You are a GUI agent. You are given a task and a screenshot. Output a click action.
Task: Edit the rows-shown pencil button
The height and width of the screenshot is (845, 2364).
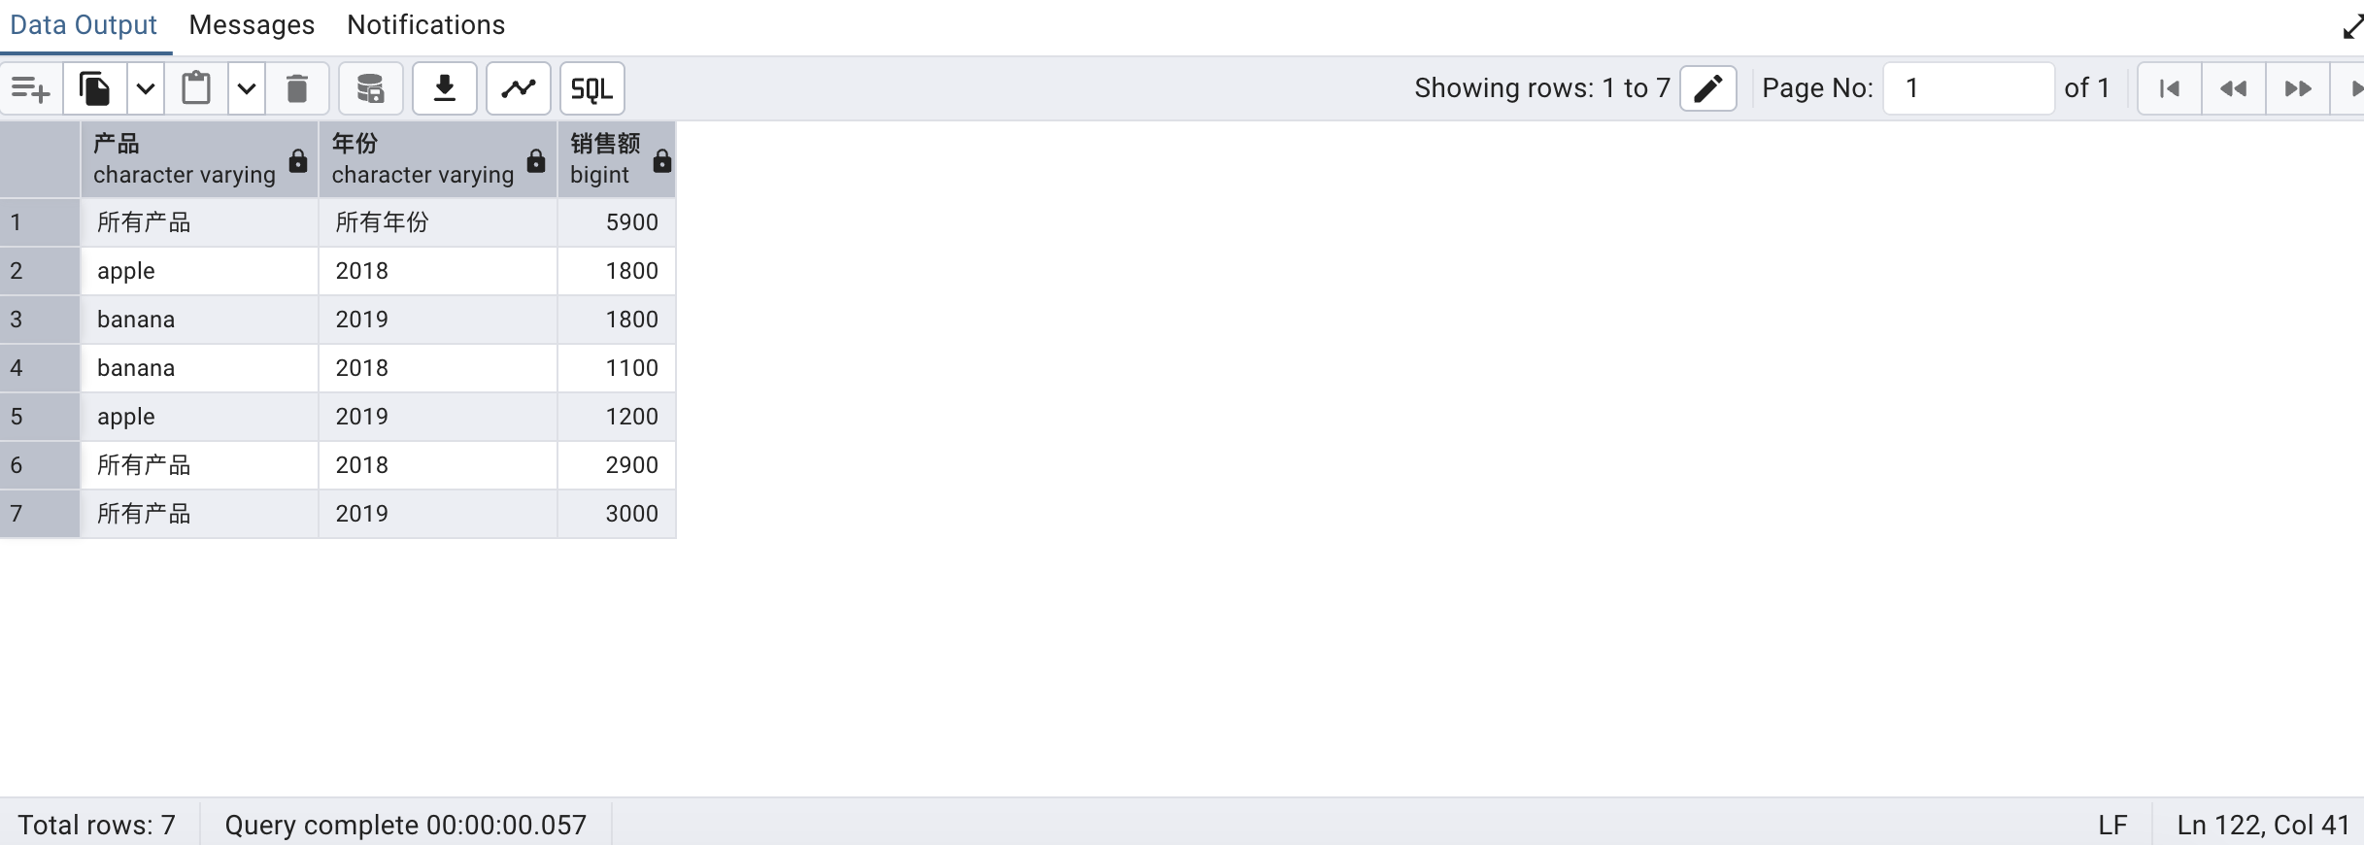point(1708,89)
